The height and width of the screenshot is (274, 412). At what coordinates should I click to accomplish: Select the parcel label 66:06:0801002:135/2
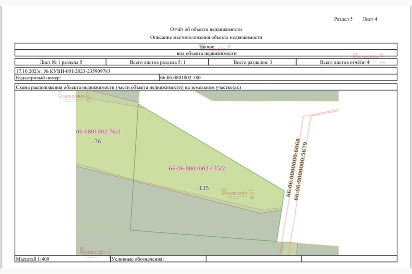click(x=197, y=168)
